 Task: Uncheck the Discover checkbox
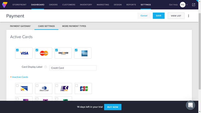point(57,50)
